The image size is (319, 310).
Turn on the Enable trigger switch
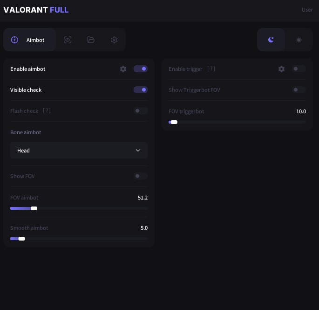tap(299, 69)
